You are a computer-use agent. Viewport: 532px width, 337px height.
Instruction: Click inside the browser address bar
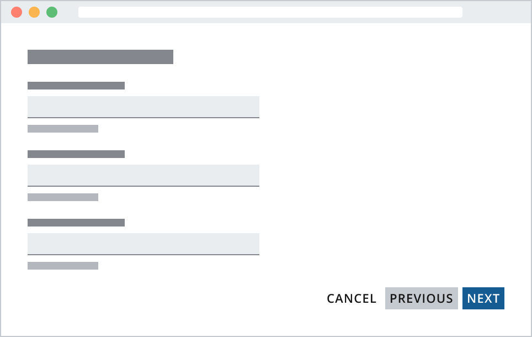(270, 12)
